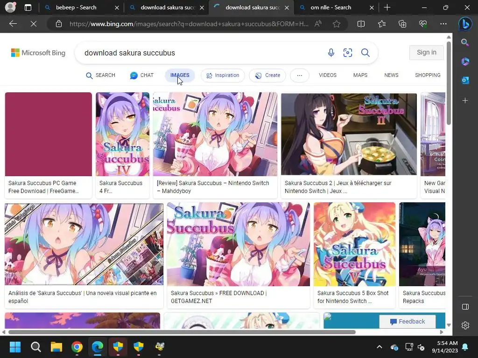This screenshot has height=358, width=478.
Task: Launch Google Chrome from taskbar
Action: (x=77, y=347)
